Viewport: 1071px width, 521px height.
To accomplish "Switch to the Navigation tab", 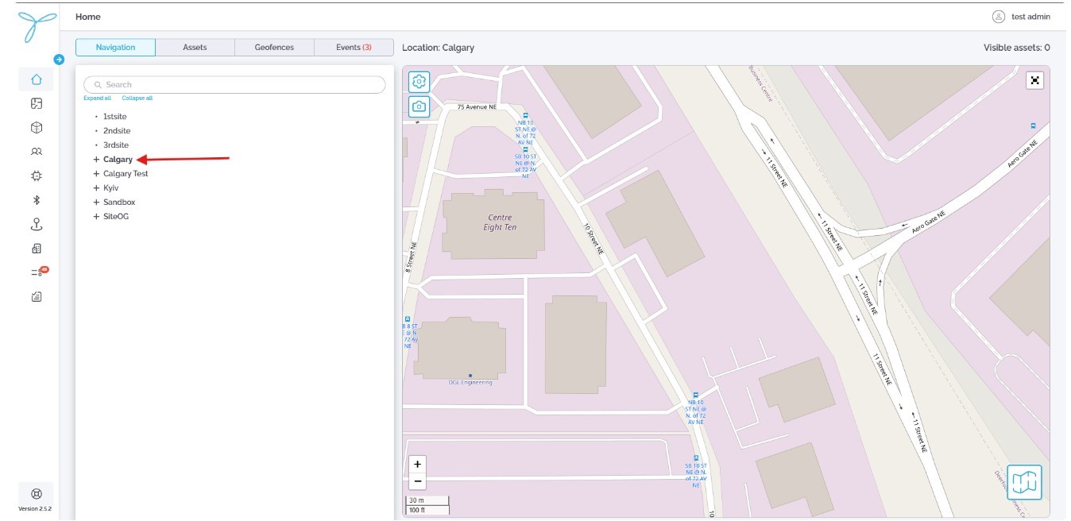I will (x=115, y=48).
